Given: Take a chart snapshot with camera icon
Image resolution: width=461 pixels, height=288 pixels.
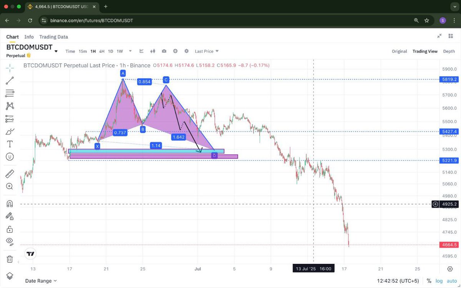Looking at the screenshot, I should point(164,51).
